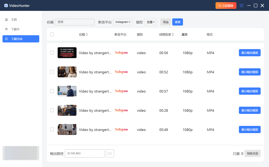Check the box for the 00:57 video
Image resolution: width=269 pixels, height=167 pixels.
tap(52, 91)
